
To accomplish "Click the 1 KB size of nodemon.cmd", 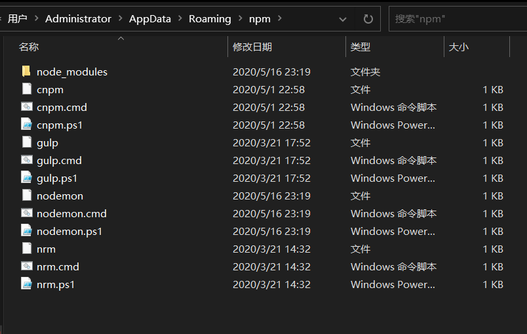I will (493, 213).
